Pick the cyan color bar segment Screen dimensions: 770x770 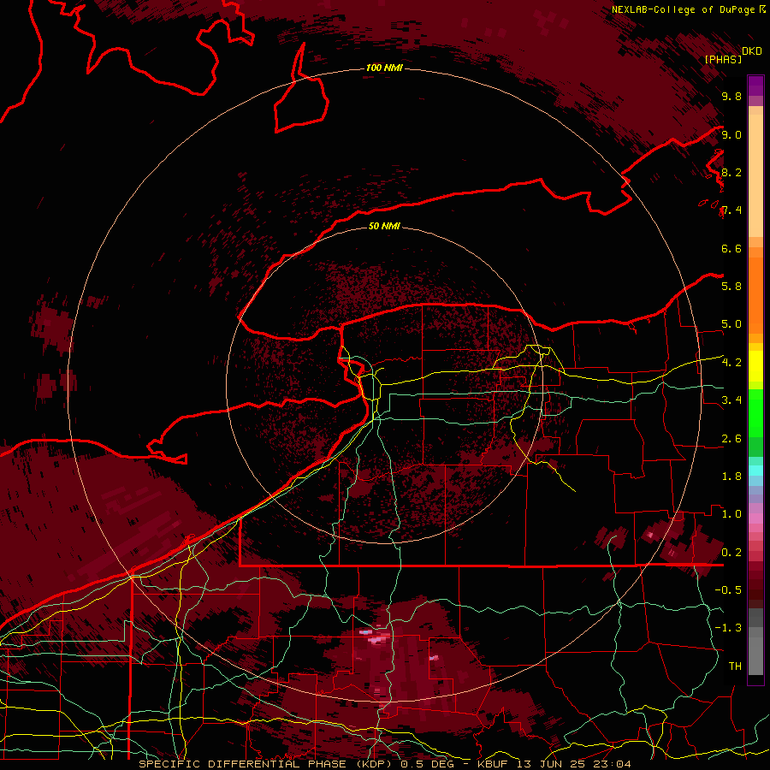(x=755, y=471)
